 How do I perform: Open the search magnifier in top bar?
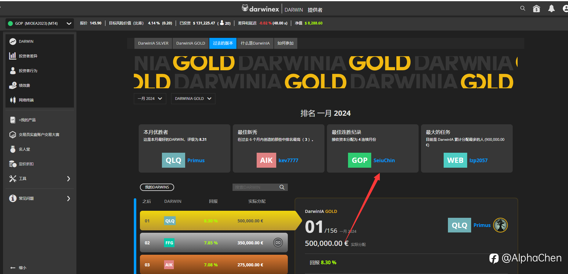(x=523, y=9)
